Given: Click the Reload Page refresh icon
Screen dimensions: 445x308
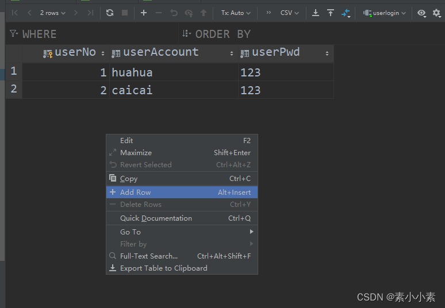Looking at the screenshot, I should point(110,13).
